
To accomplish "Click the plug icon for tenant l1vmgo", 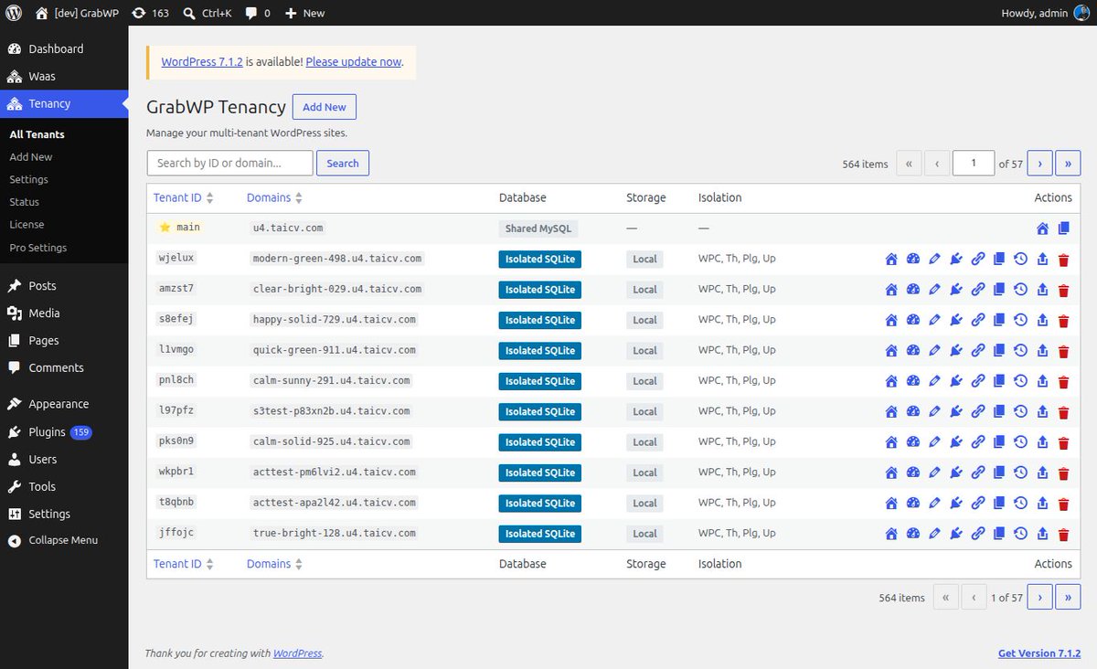I will pyautogui.click(x=956, y=351).
